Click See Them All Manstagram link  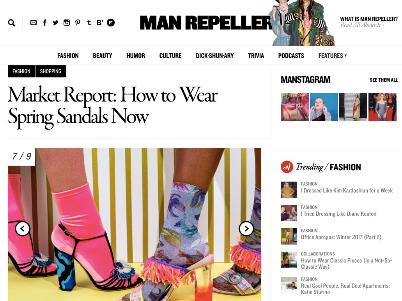point(384,80)
